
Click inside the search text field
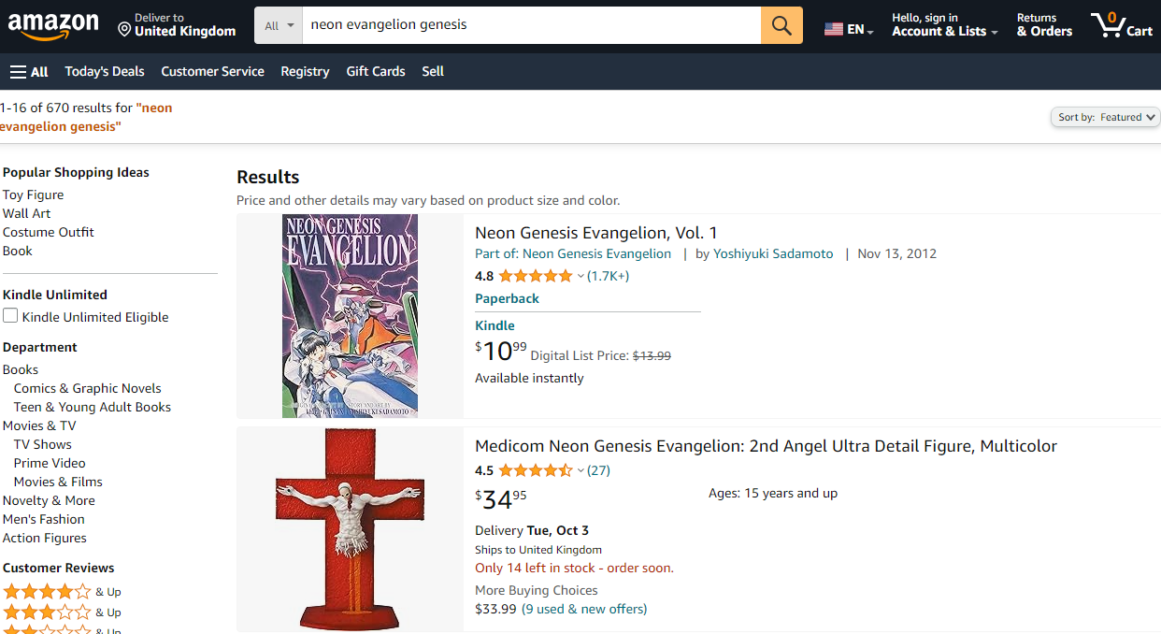531,25
